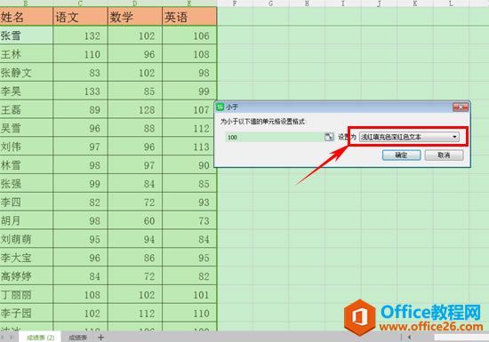
Task: Select the cell containing 王林
Action: [26, 54]
